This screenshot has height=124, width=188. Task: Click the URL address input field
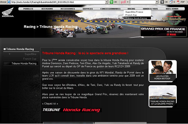tap(58, 2)
